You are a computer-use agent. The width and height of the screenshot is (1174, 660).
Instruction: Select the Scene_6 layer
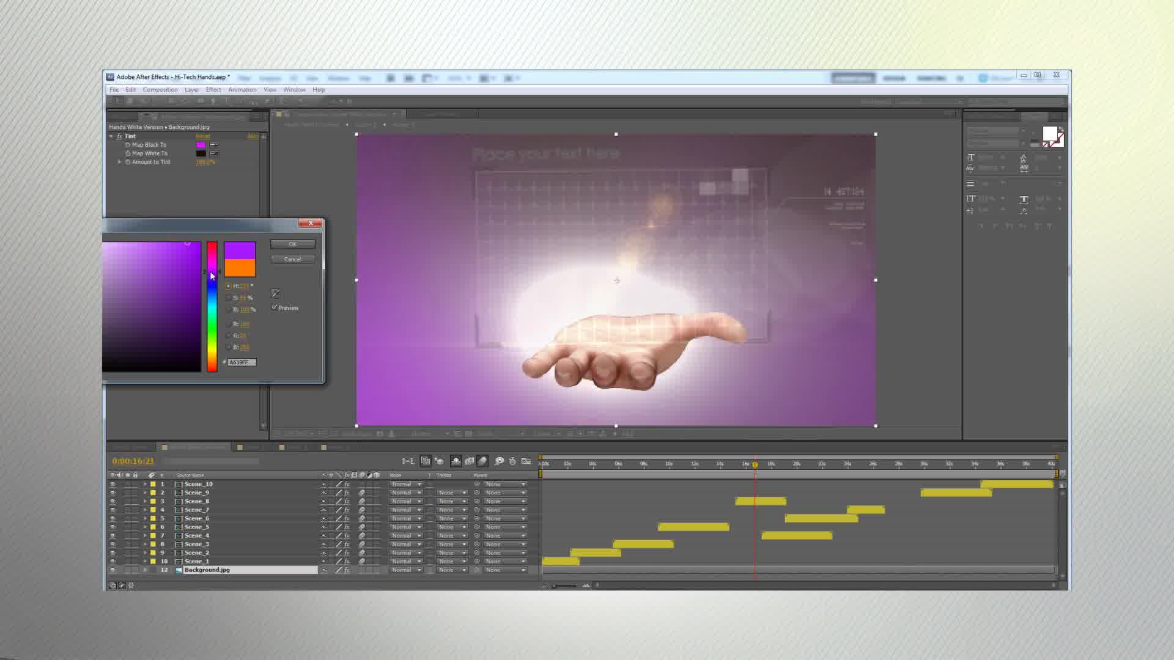[x=197, y=518]
